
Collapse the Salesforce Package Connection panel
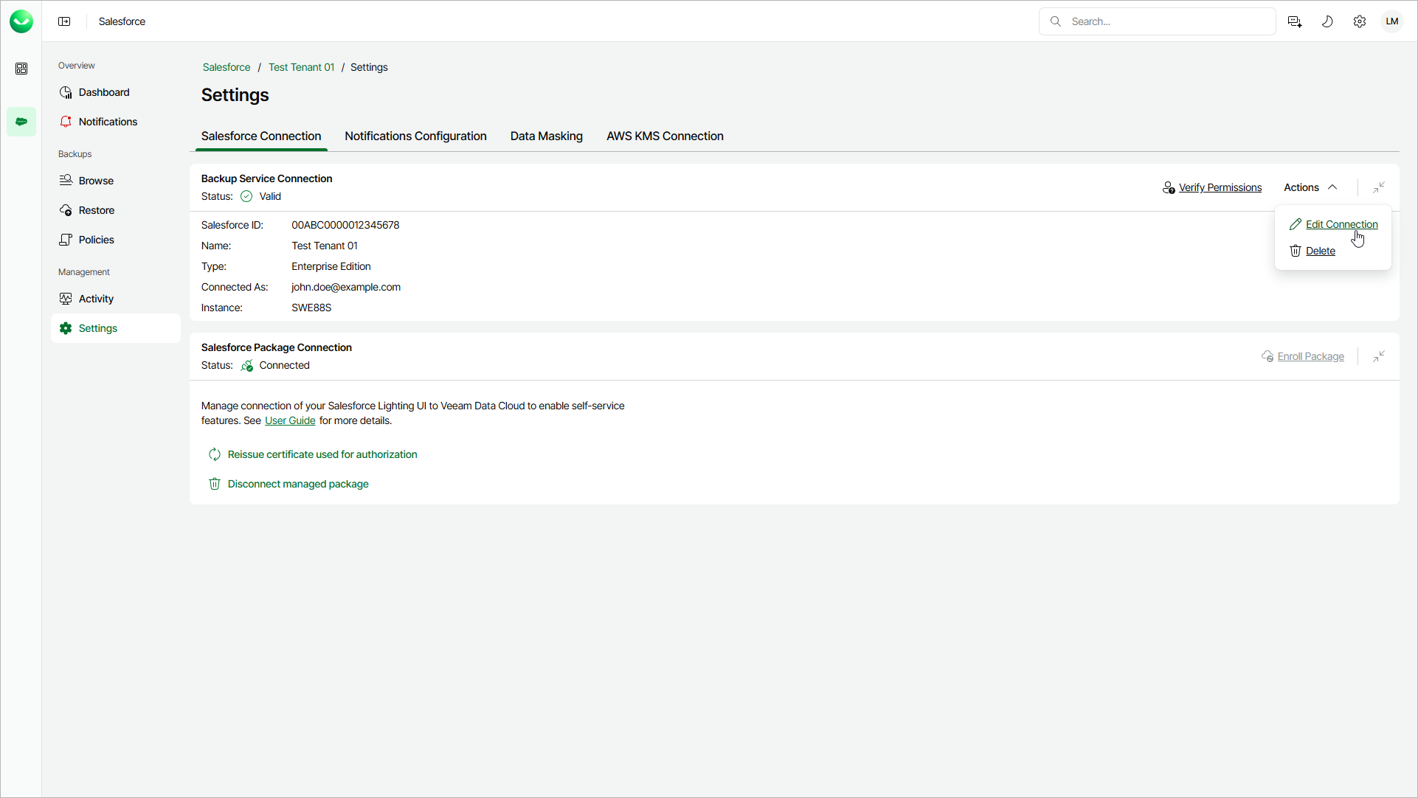1379,356
